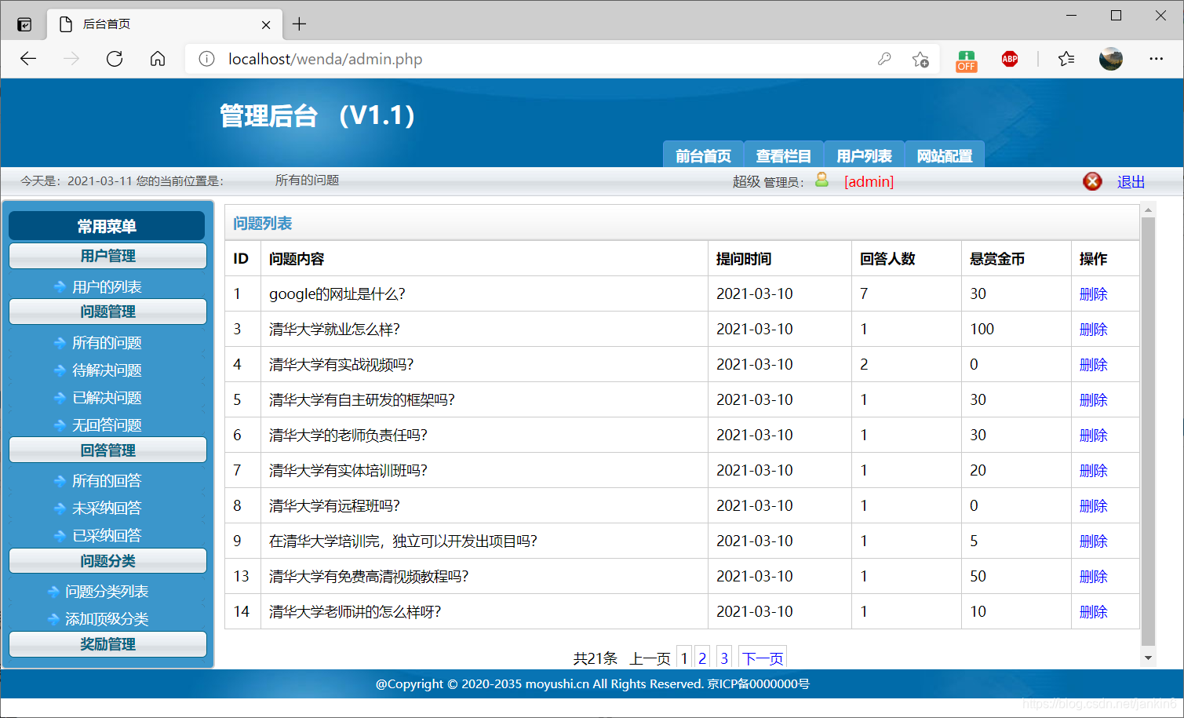Click arrow icon beside 问题分类列表
The height and width of the screenshot is (718, 1184).
[x=53, y=592]
